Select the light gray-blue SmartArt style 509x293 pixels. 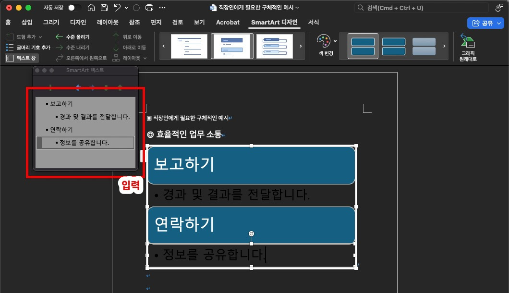click(424, 46)
